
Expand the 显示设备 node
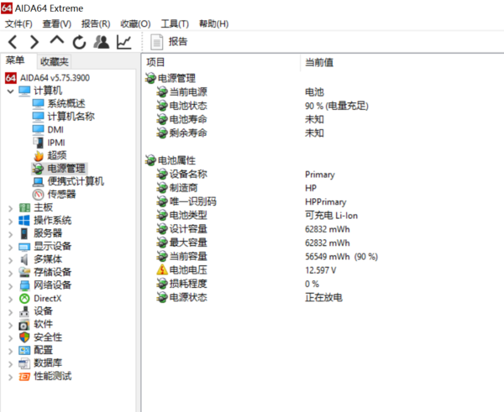[11, 248]
